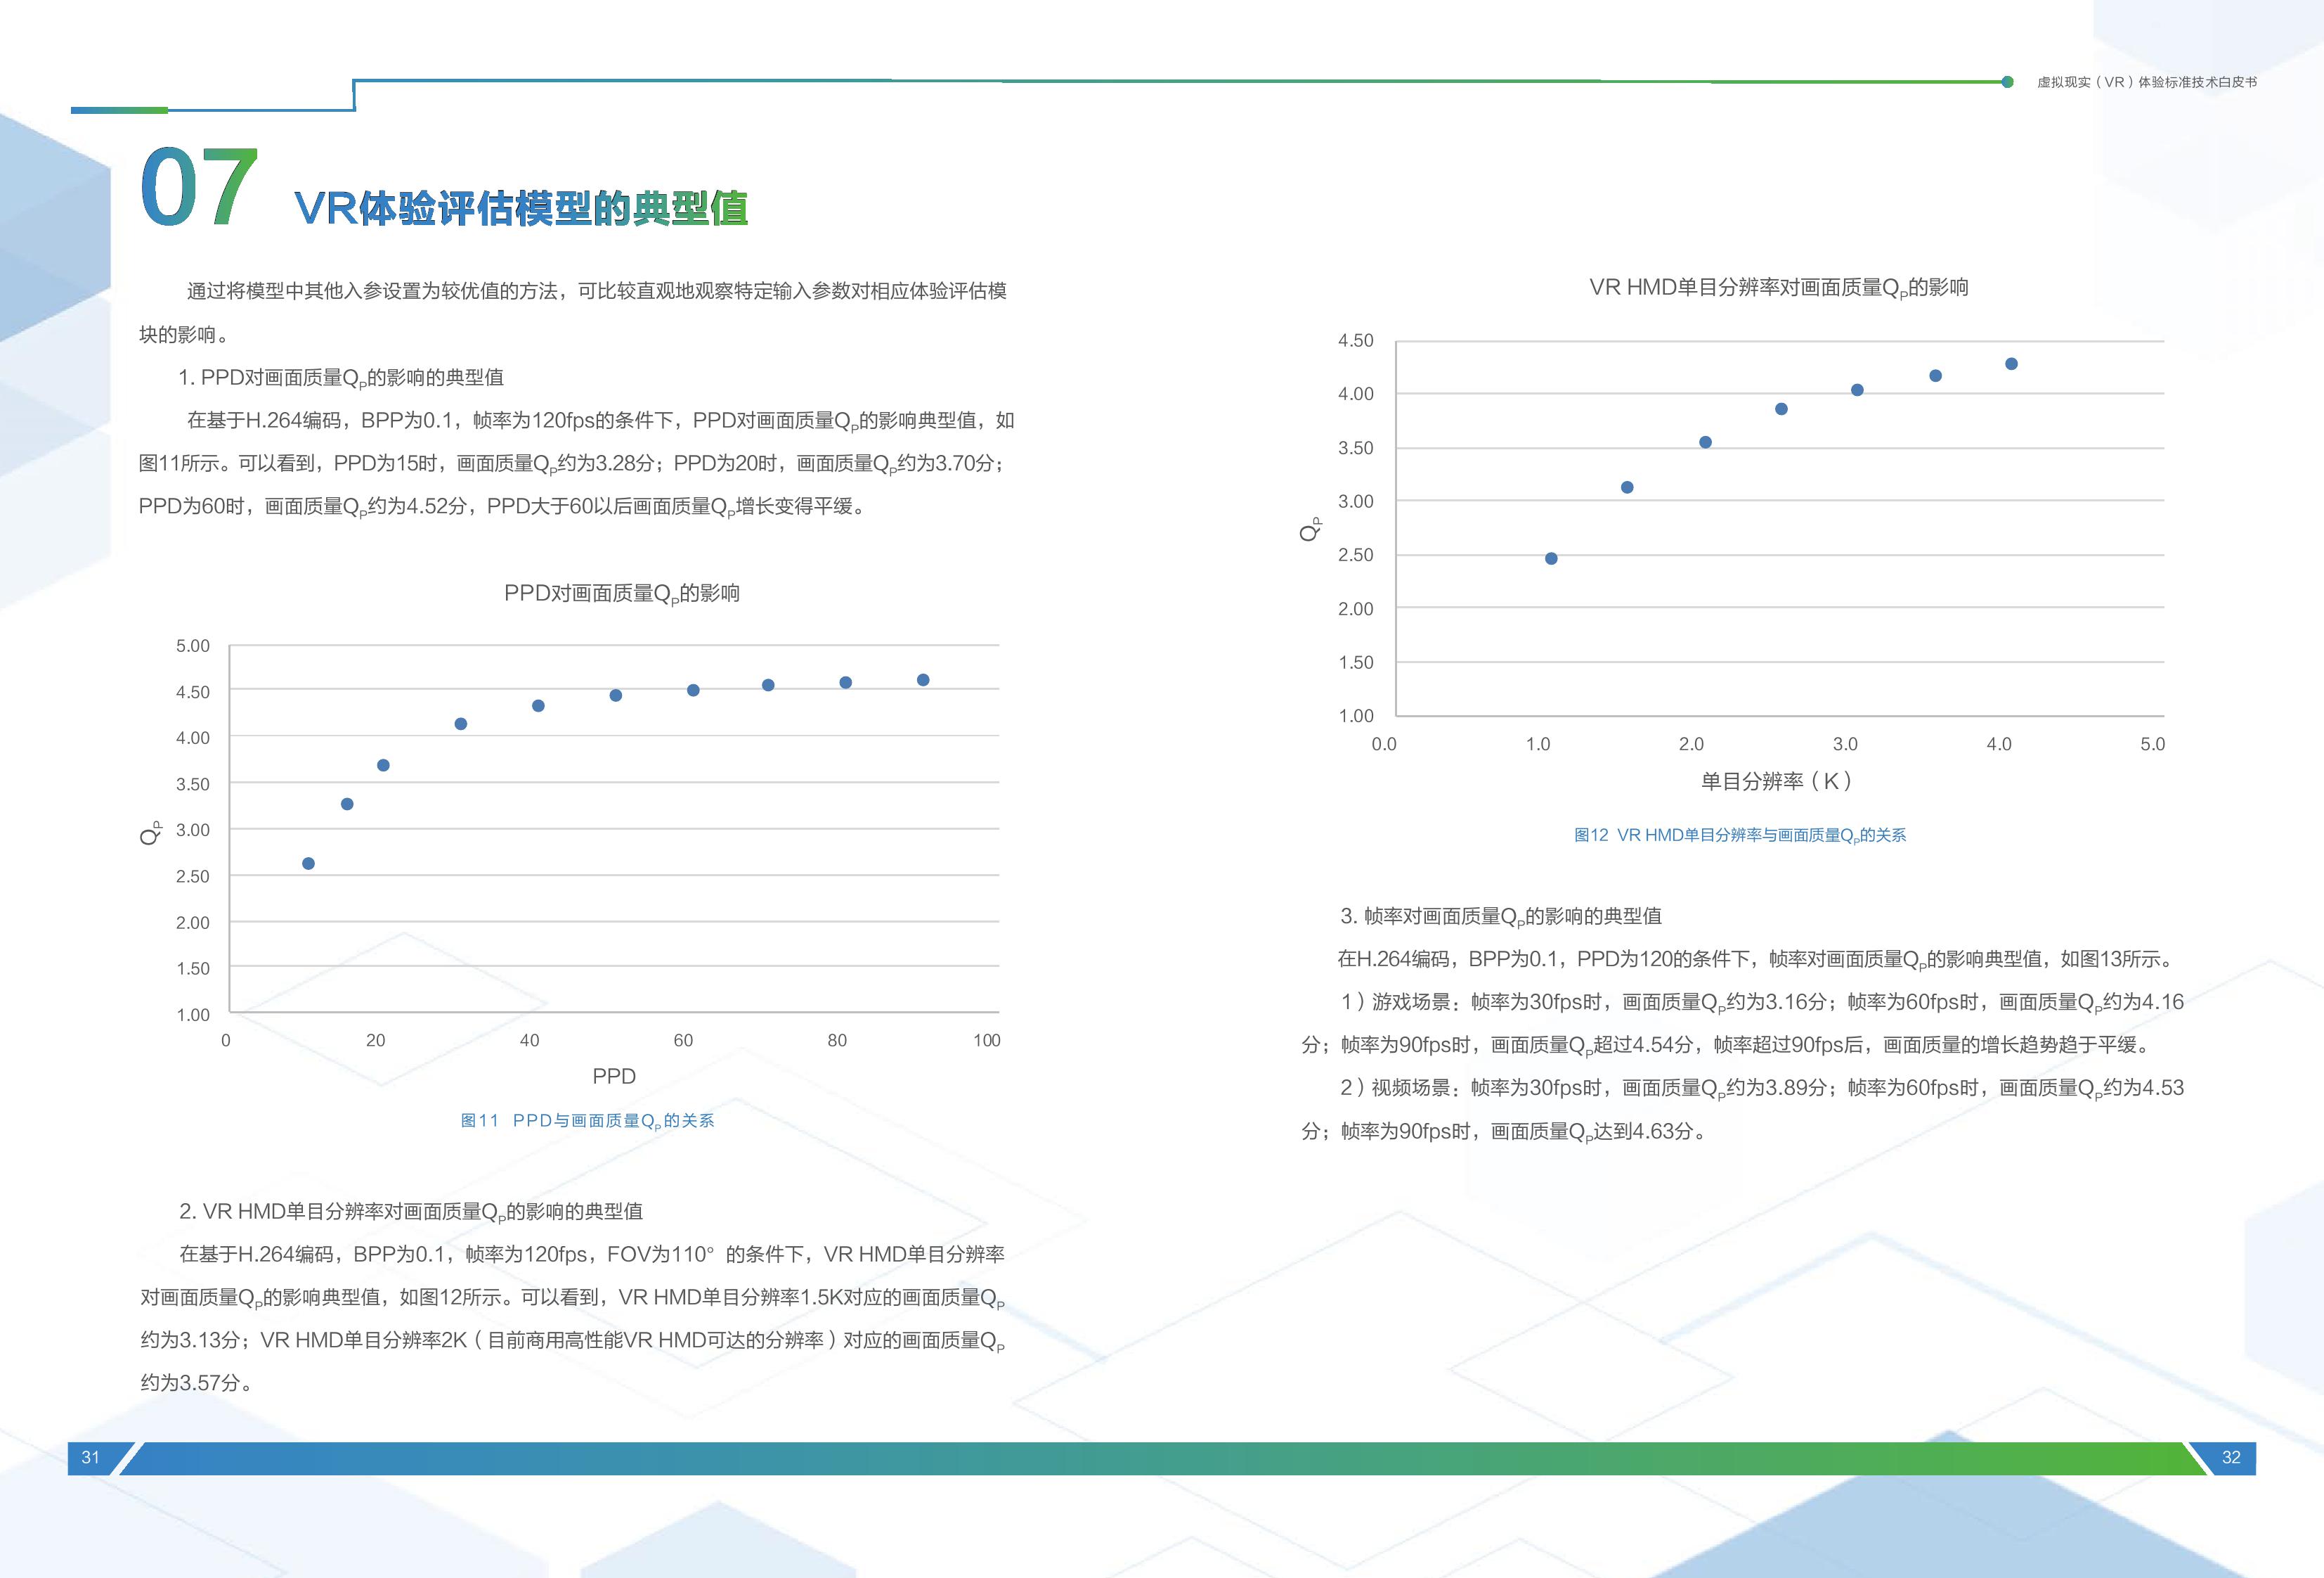Image resolution: width=2324 pixels, height=1578 pixels.
Task: Click the rightmost data point in PPD chart
Action: click(923, 679)
